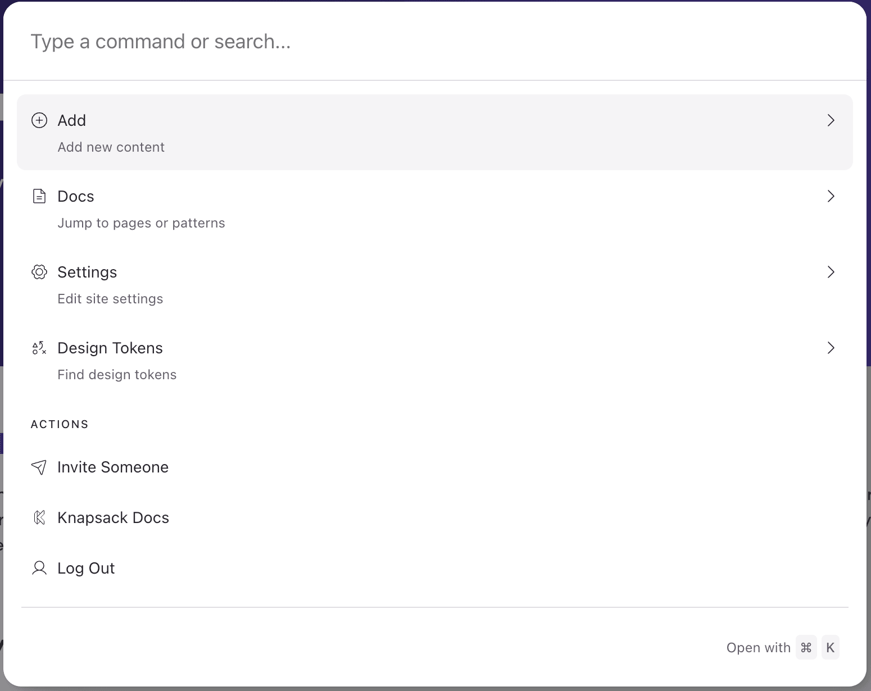This screenshot has height=691, width=871.
Task: Expand the Design Tokens chevron arrow
Action: pos(831,348)
